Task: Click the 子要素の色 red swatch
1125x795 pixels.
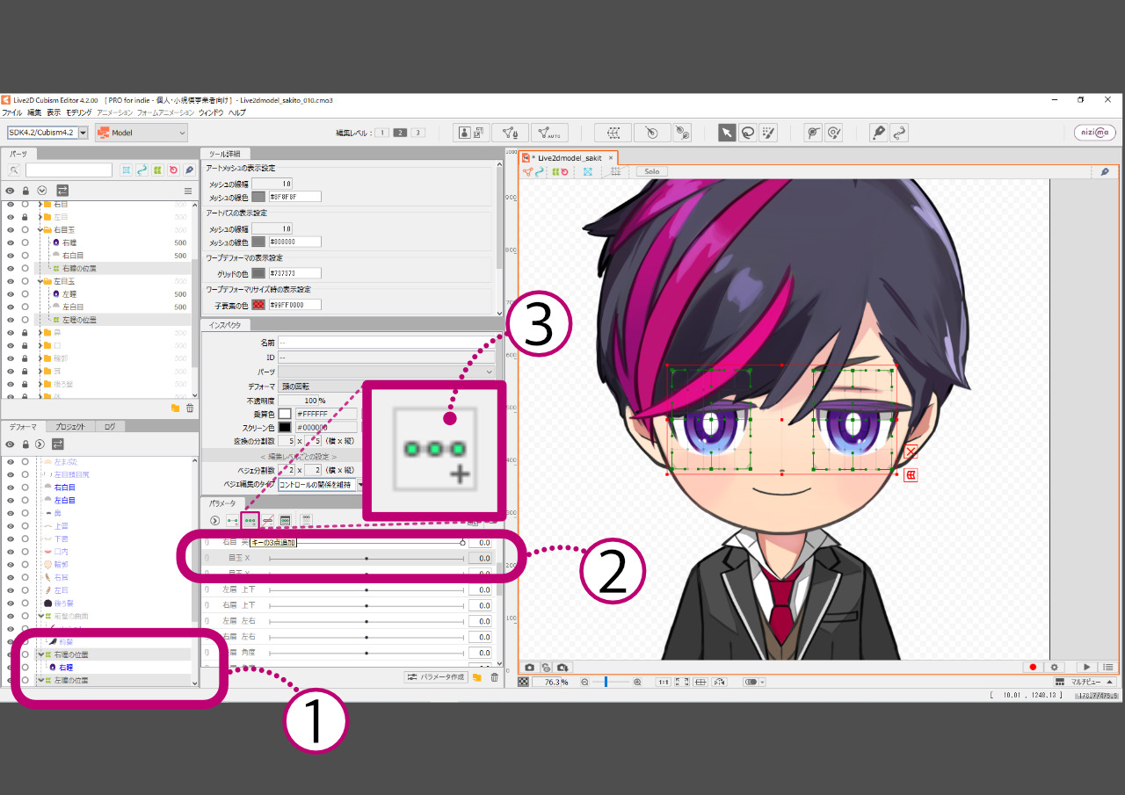Action: pyautogui.click(x=258, y=305)
